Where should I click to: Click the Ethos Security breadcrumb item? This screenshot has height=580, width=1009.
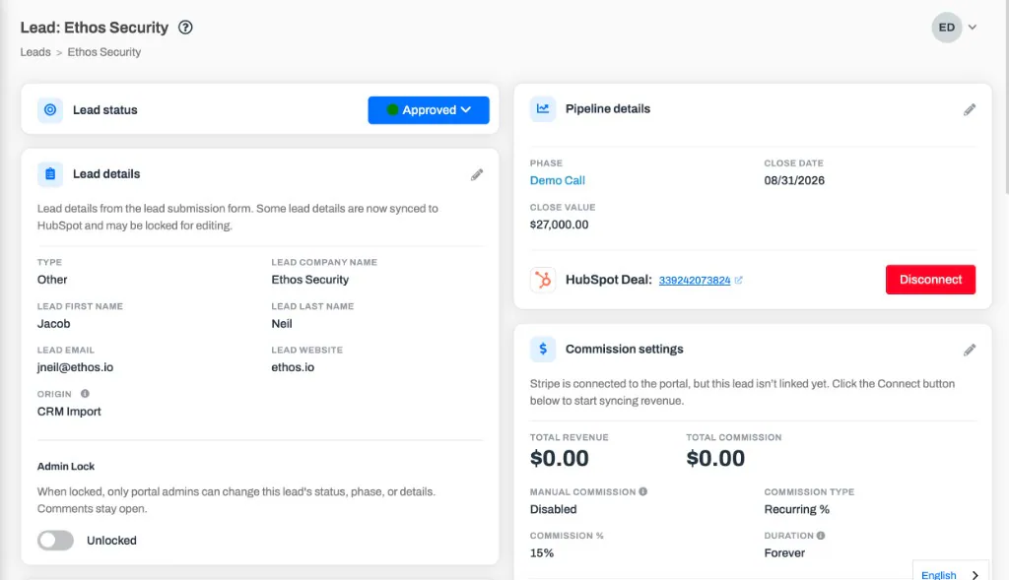click(104, 52)
